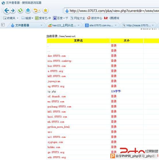
Task: Open the single-dot current directory link
Action: pyautogui.click(x=48, y=46)
